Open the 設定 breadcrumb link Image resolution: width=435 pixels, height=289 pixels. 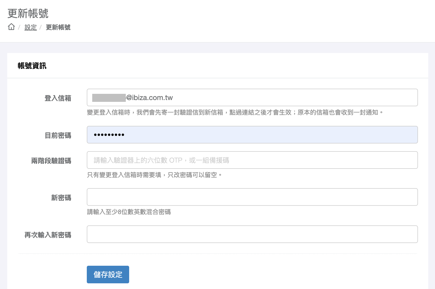tap(30, 27)
